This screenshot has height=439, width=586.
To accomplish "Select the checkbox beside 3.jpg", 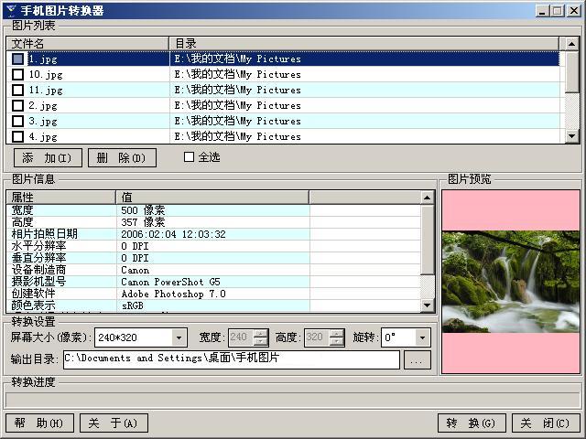I will 17,121.
